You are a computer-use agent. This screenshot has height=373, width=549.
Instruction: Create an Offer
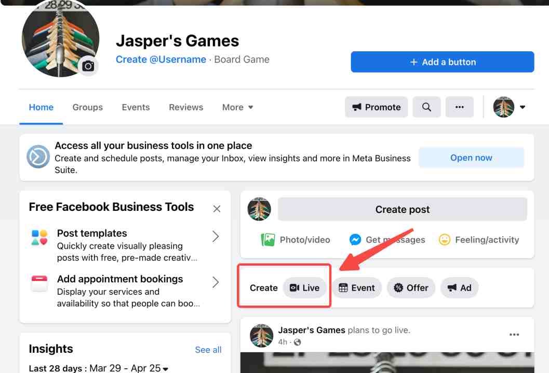point(411,288)
